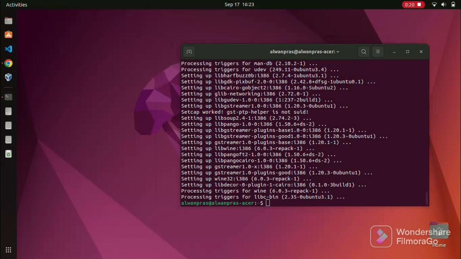Viewport: 461px width, 259px height.
Task: Click the terminal vertical scrollbar
Action: [427, 197]
